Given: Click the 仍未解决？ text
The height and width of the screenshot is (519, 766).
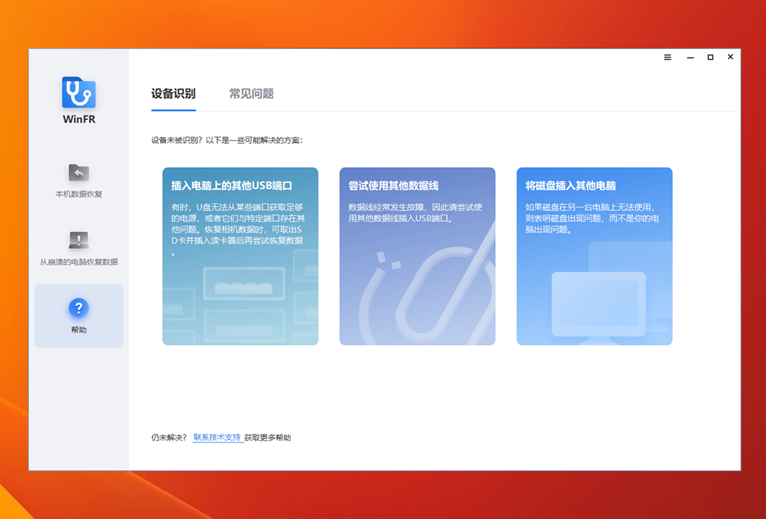Looking at the screenshot, I should coord(169,438).
